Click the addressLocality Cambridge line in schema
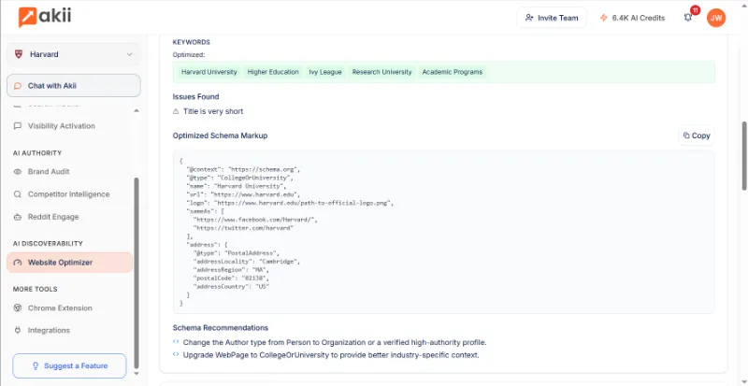 247,262
